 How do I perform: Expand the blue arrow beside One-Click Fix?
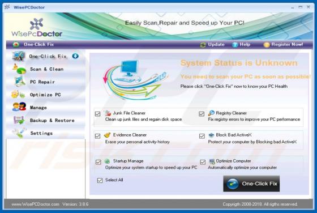[75, 56]
